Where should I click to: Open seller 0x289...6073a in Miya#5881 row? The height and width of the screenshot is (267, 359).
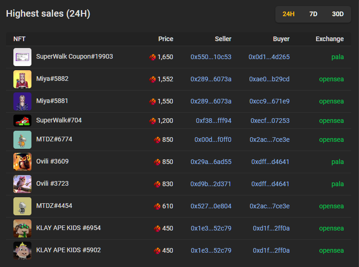(x=211, y=102)
